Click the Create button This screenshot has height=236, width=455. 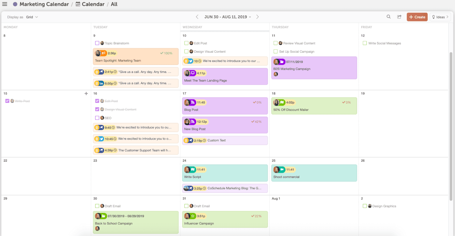pyautogui.click(x=417, y=17)
